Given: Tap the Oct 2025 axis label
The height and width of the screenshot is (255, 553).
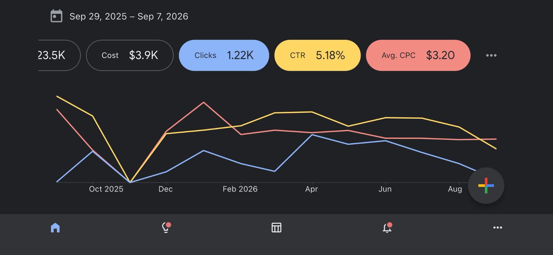Looking at the screenshot, I should pos(106,189).
